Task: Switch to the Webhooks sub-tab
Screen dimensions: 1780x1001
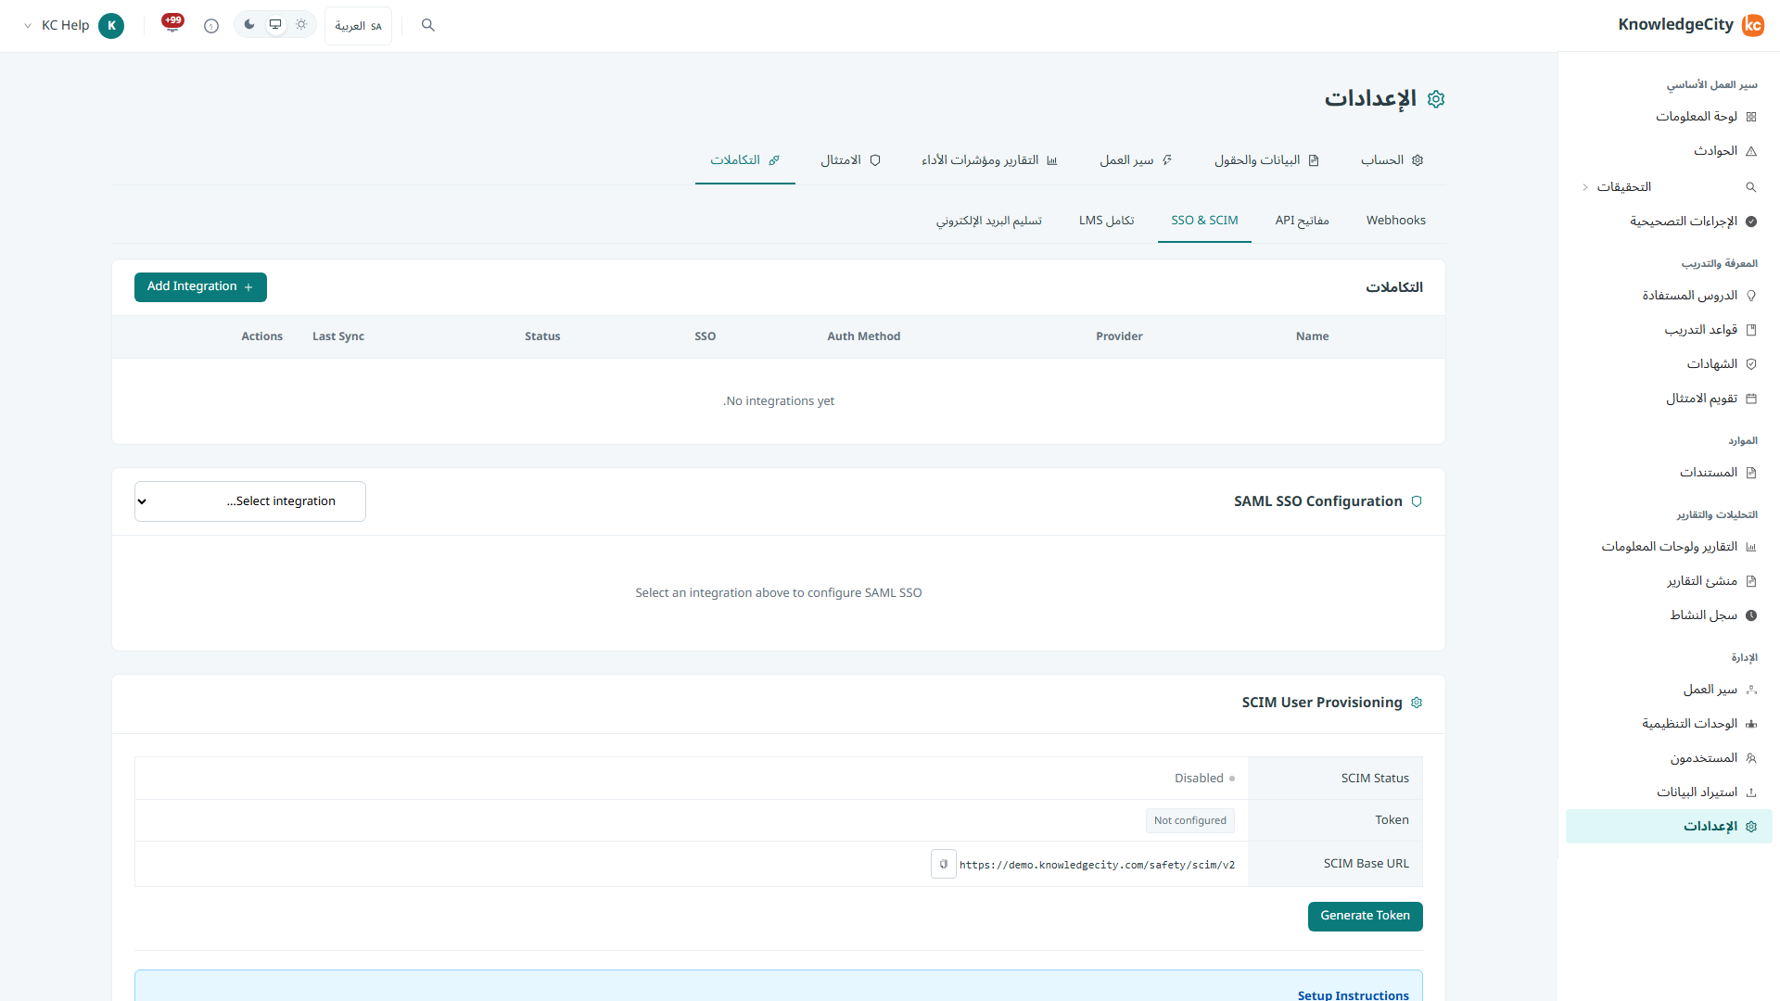Action: point(1395,221)
